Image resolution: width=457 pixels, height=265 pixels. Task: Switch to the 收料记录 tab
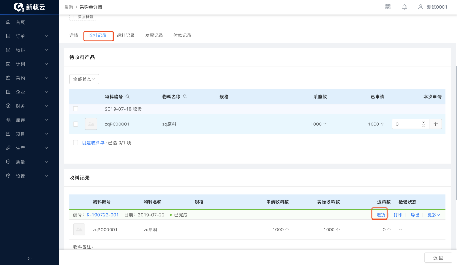click(98, 35)
